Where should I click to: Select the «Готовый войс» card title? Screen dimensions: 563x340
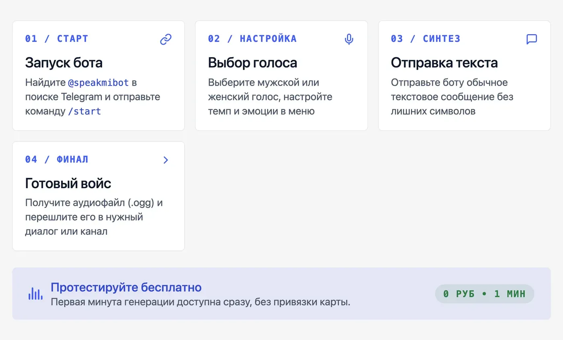68,183
